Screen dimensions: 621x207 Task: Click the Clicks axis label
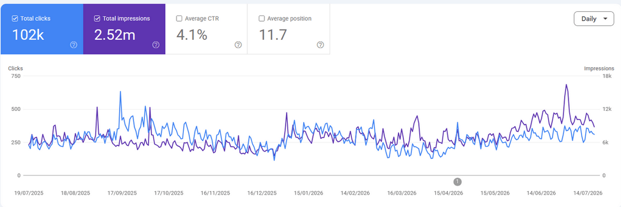coord(16,68)
